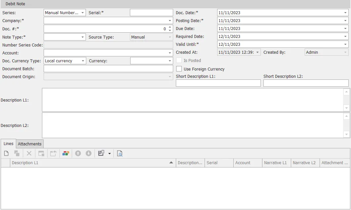This screenshot has height=210, width=351.
Task: Click the New Line icon
Action: click(x=6, y=153)
